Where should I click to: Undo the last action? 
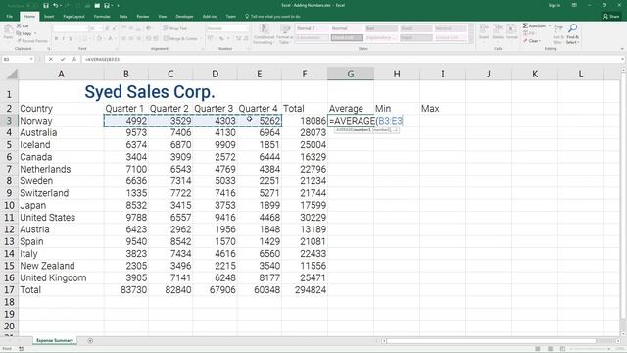click(x=56, y=5)
